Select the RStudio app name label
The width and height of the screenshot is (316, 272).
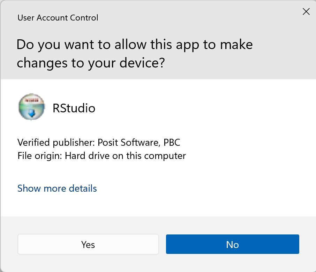[74, 108]
